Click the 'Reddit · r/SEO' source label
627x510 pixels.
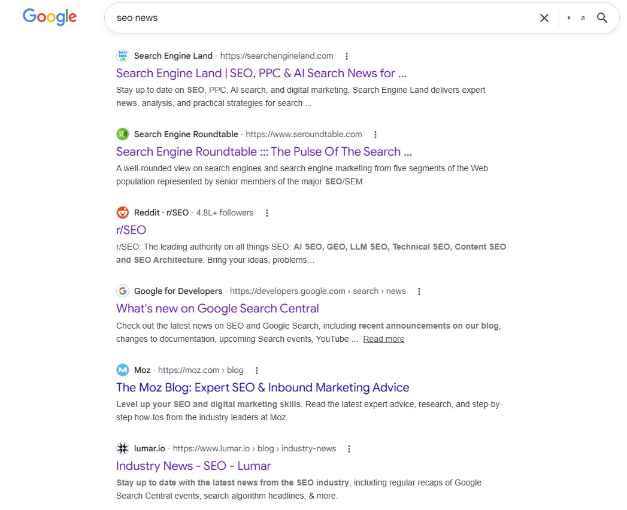pos(161,212)
